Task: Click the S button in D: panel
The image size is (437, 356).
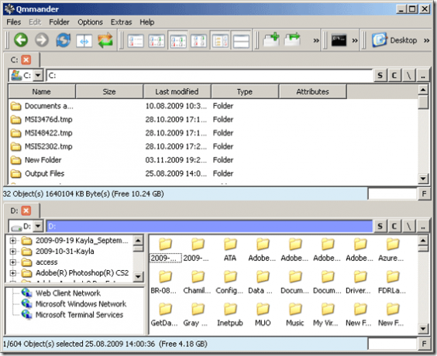Action: pyautogui.click(x=380, y=226)
